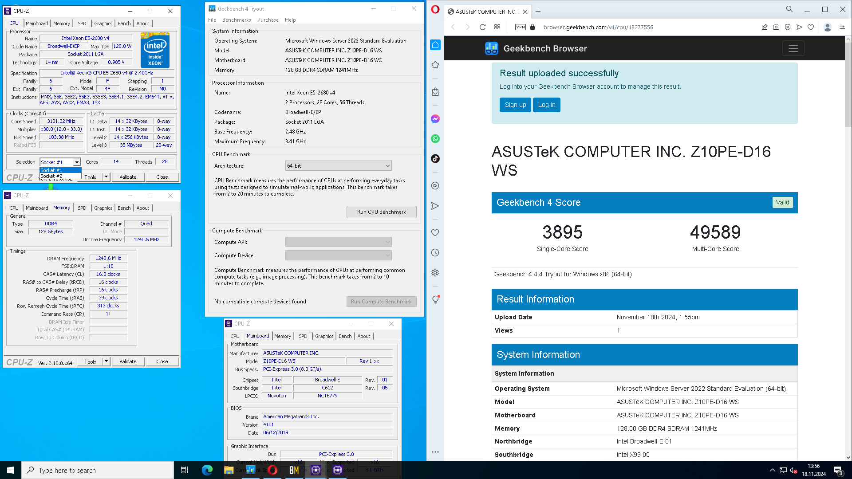Open Architecture 64-bit dropdown in Geekbench

click(x=339, y=166)
